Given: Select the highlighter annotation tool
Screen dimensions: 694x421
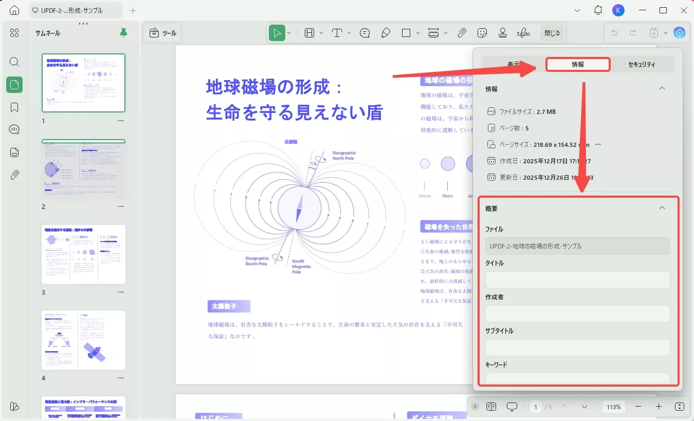Looking at the screenshot, I should pos(386,32).
